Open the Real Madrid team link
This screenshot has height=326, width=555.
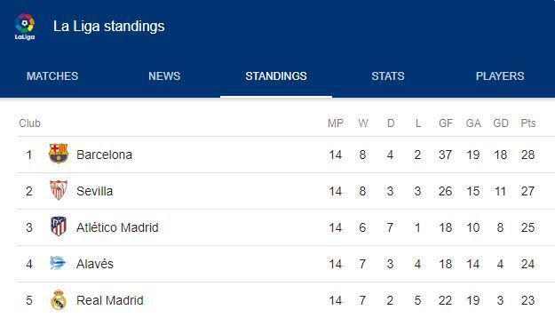110,300
